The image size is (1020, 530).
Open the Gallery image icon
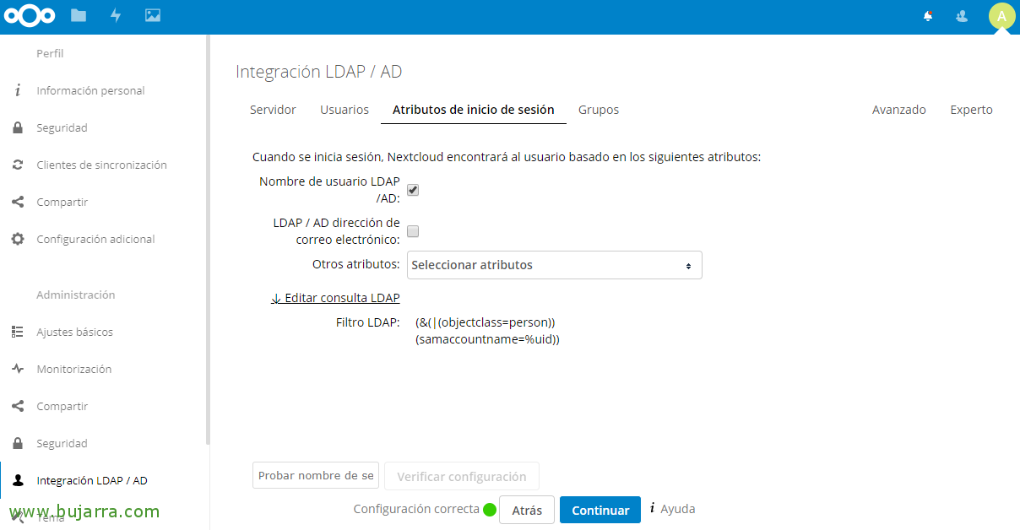point(153,15)
